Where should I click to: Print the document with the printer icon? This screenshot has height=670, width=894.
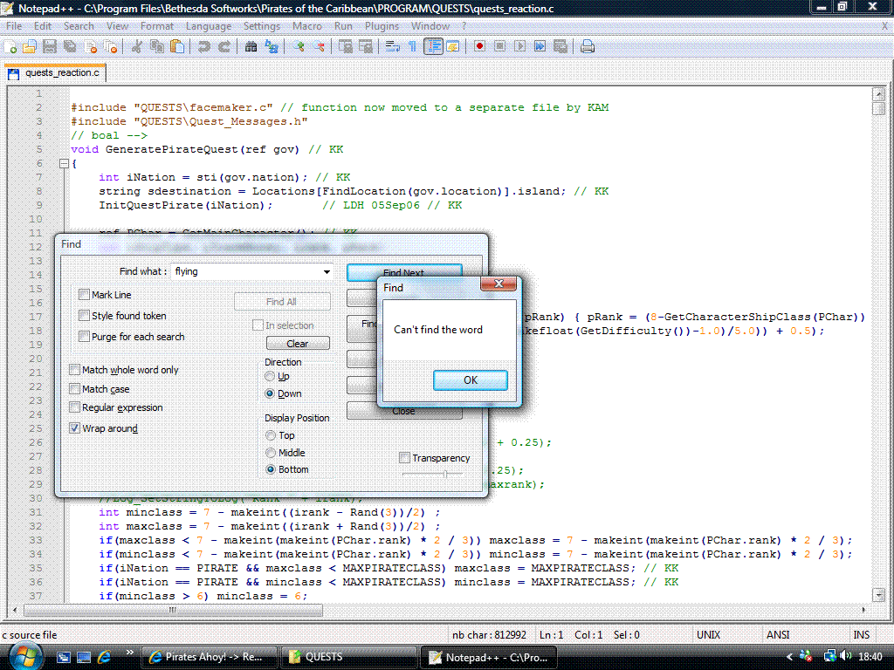(x=588, y=47)
